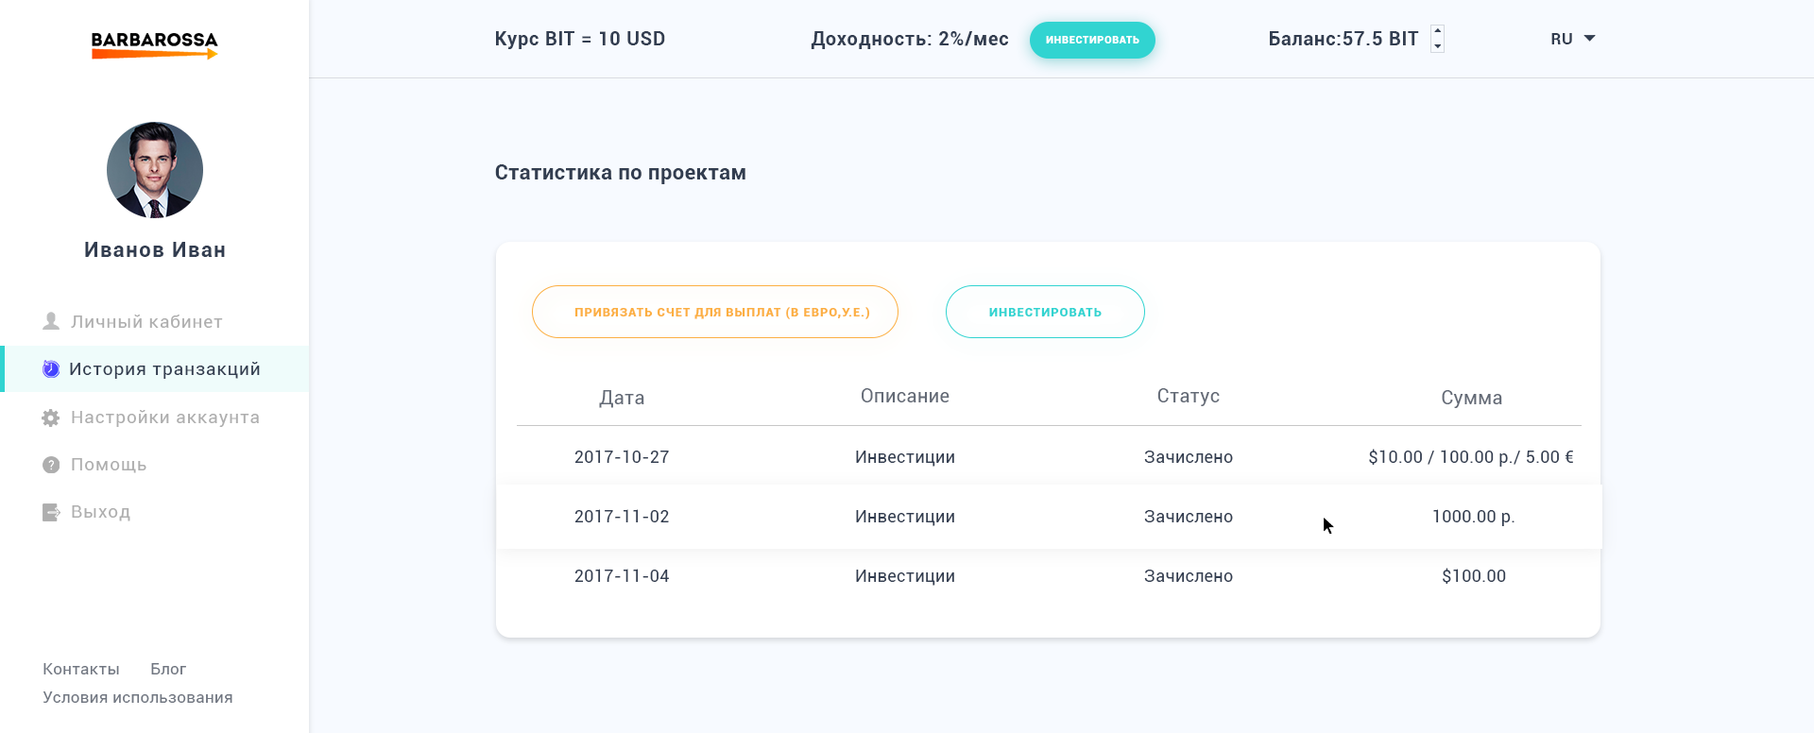Viewport: 1814px width, 733px height.
Task: Click the question mark icon beside Помощь
Action: [51, 465]
